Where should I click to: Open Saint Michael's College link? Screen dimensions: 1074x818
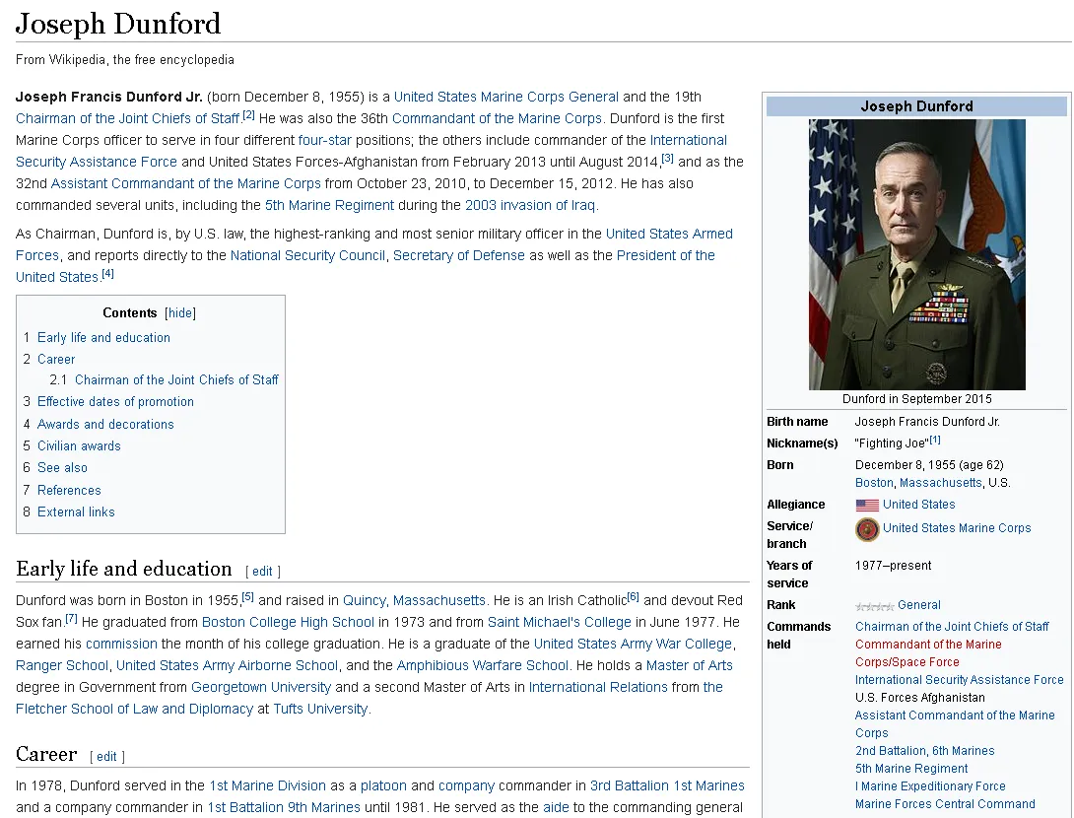[x=559, y=623]
